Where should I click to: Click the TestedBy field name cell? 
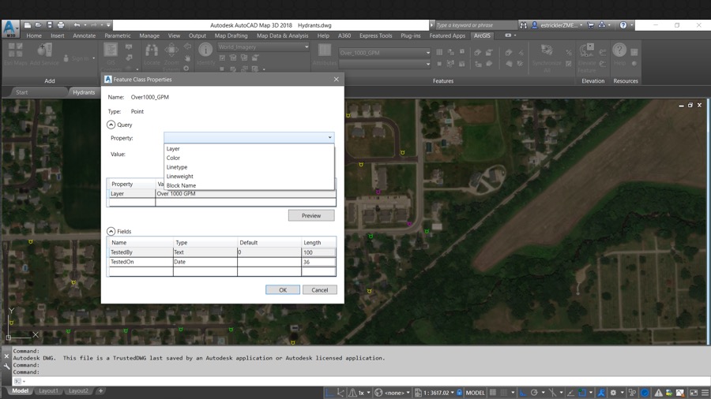(141, 252)
